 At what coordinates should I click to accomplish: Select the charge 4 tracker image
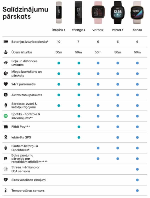coord(78,12)
